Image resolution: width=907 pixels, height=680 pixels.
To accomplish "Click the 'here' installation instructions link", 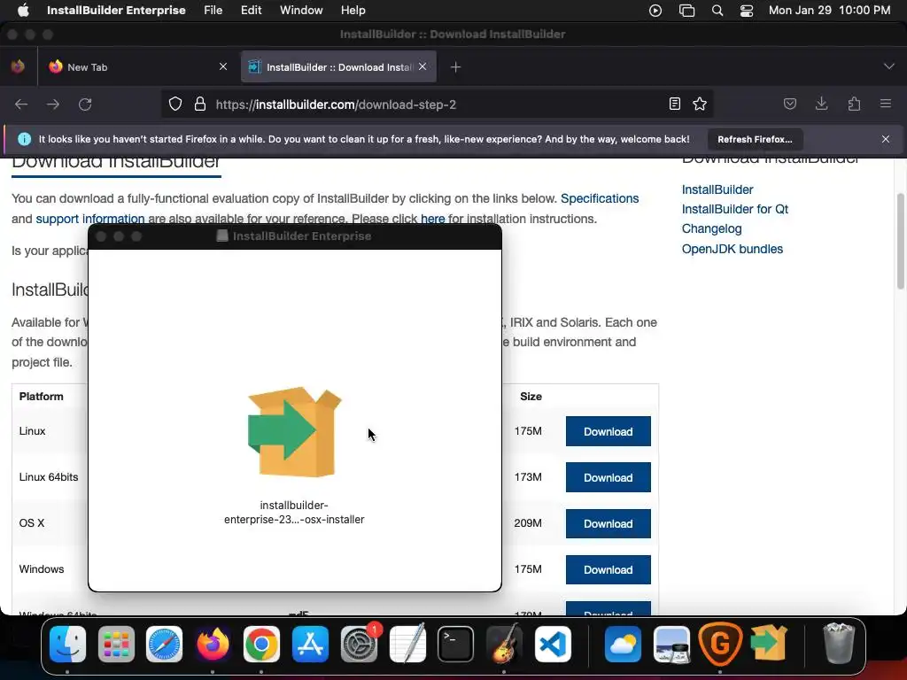I will [x=432, y=219].
